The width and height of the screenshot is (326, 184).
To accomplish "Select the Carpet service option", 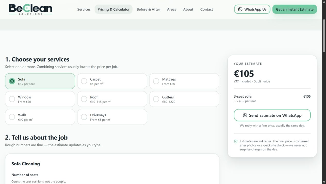I will tap(112, 81).
